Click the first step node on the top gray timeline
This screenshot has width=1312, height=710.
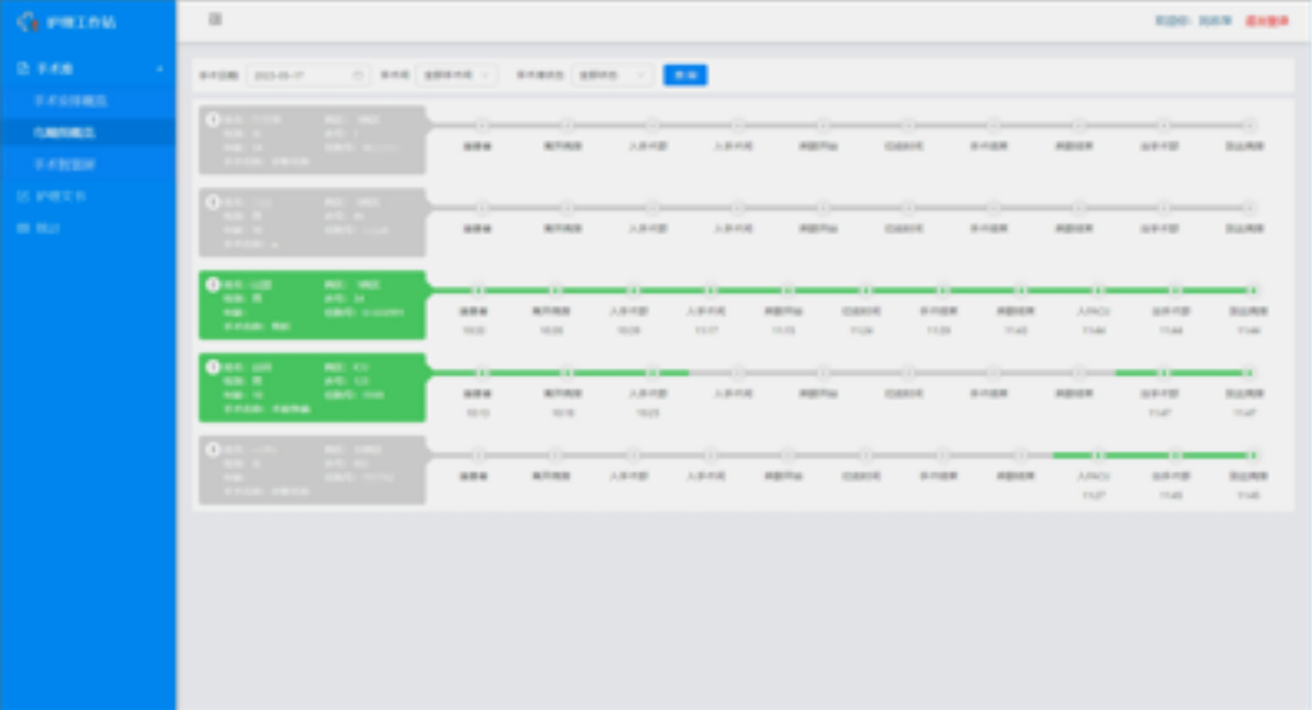click(483, 125)
